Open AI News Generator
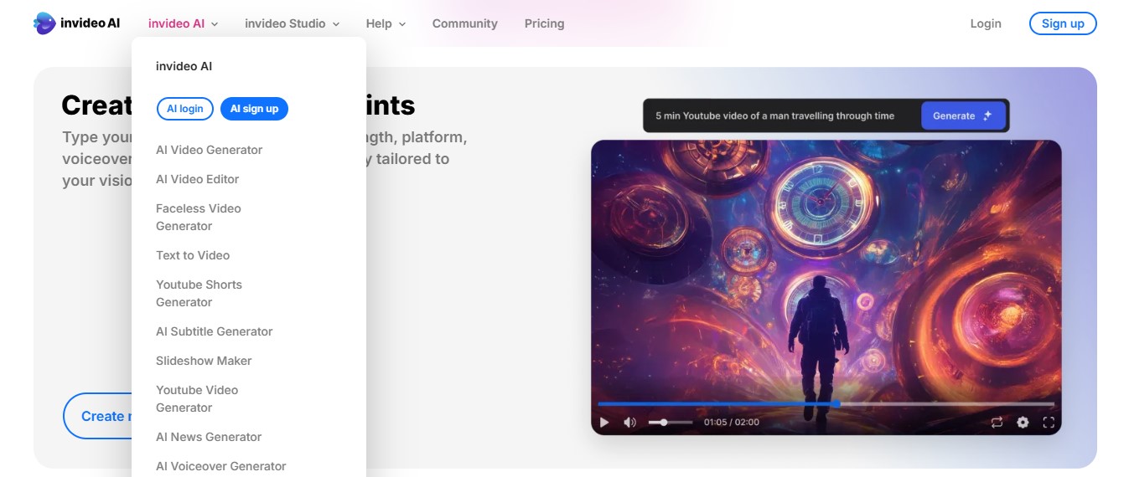 point(209,437)
